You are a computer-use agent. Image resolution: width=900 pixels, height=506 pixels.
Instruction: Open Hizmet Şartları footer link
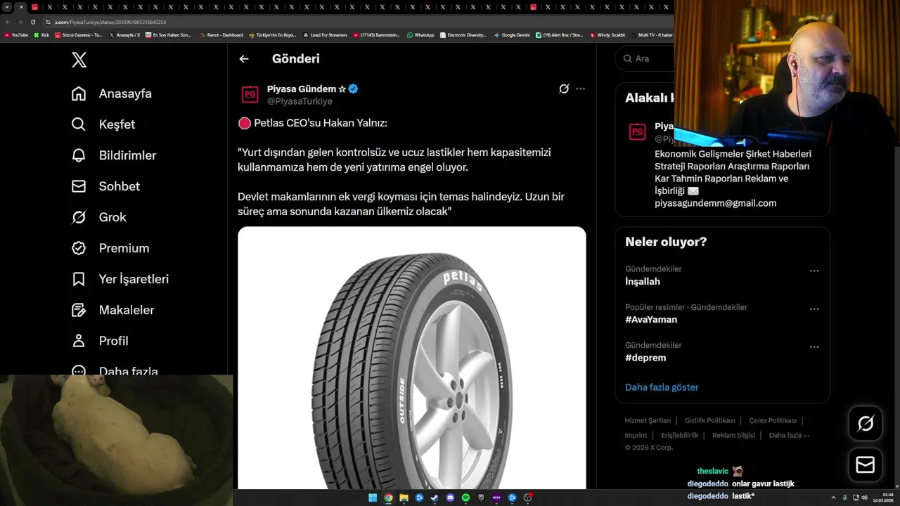pos(648,420)
